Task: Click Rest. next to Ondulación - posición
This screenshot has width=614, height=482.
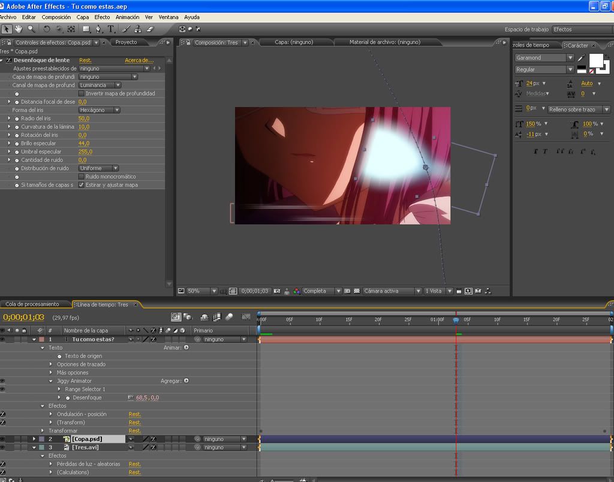Action: tap(135, 414)
